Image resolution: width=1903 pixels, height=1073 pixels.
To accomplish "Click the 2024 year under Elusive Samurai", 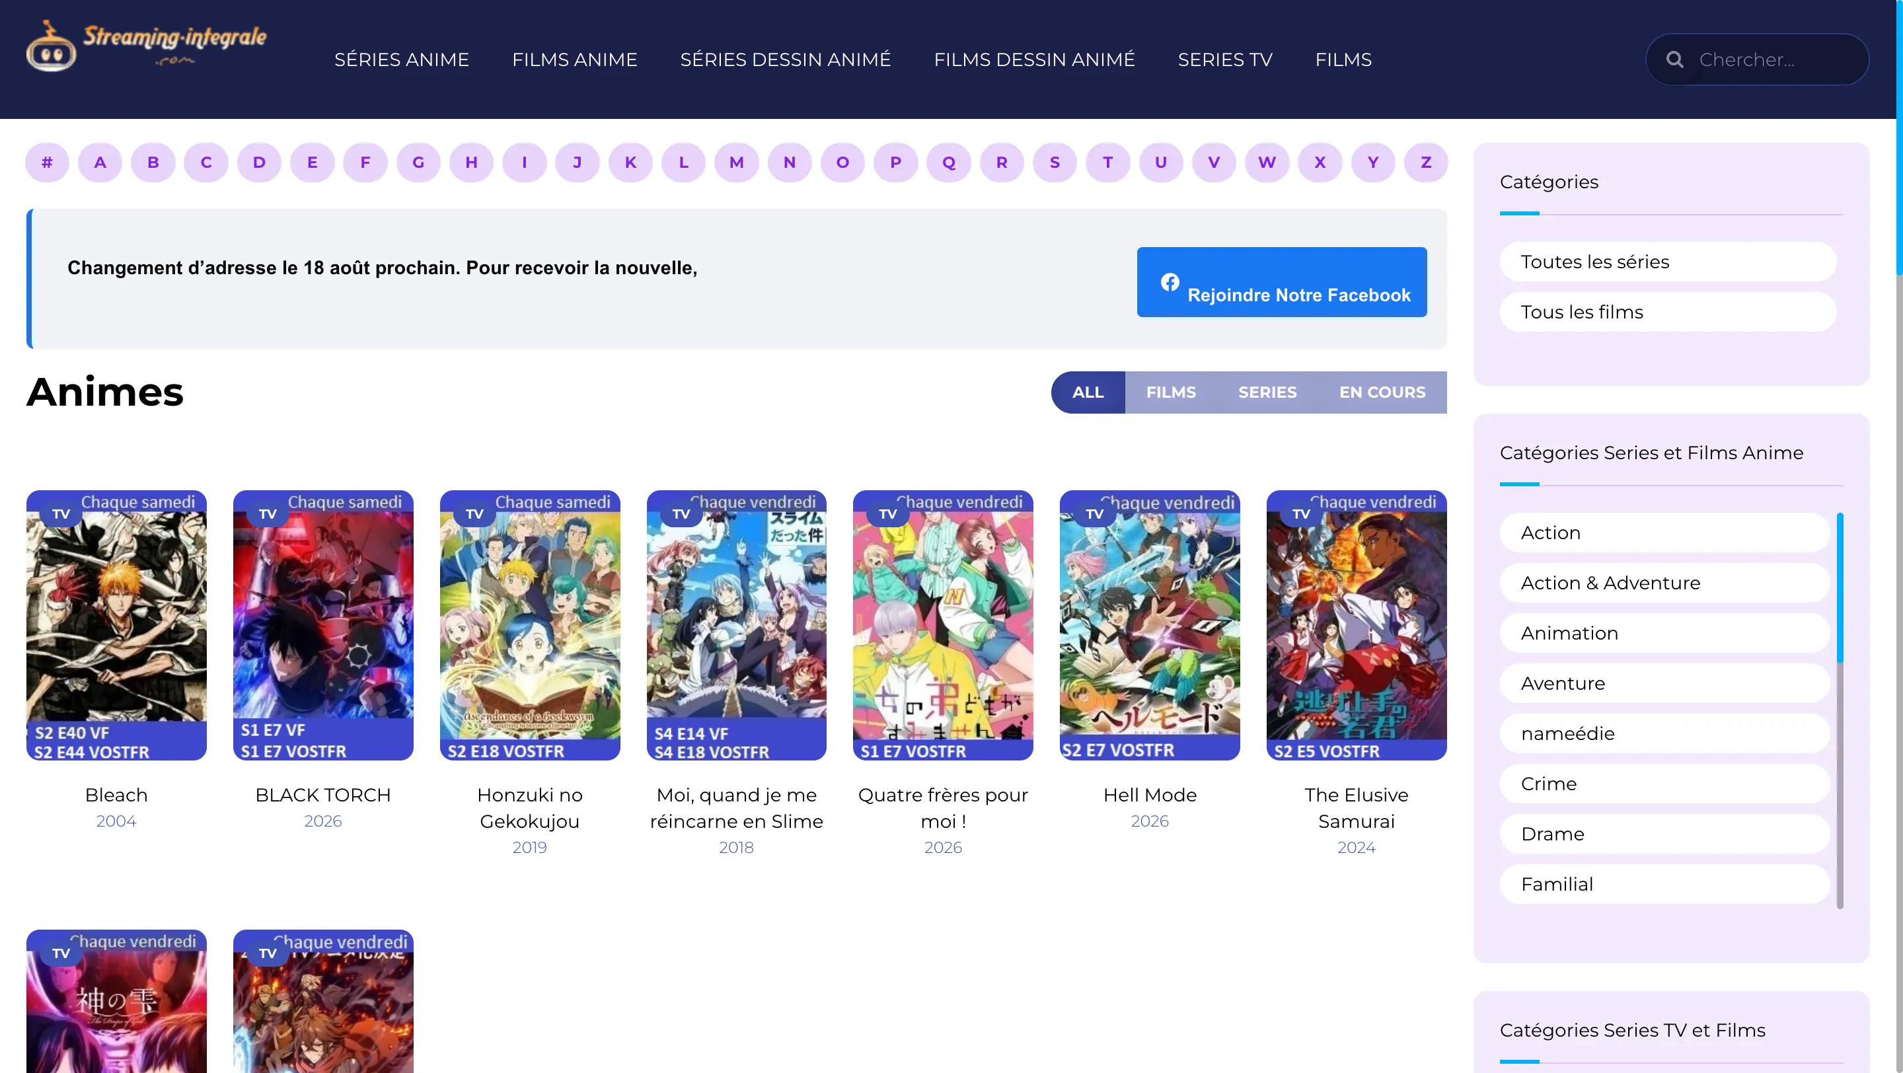I will pos(1357,848).
